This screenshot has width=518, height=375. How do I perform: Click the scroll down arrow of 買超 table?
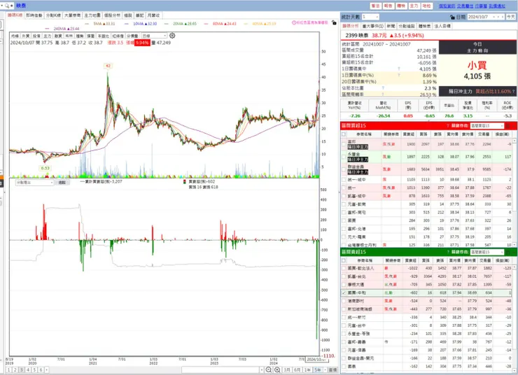pos(514,245)
